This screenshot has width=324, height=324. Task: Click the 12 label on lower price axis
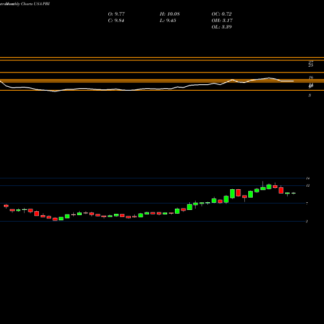click(x=308, y=185)
